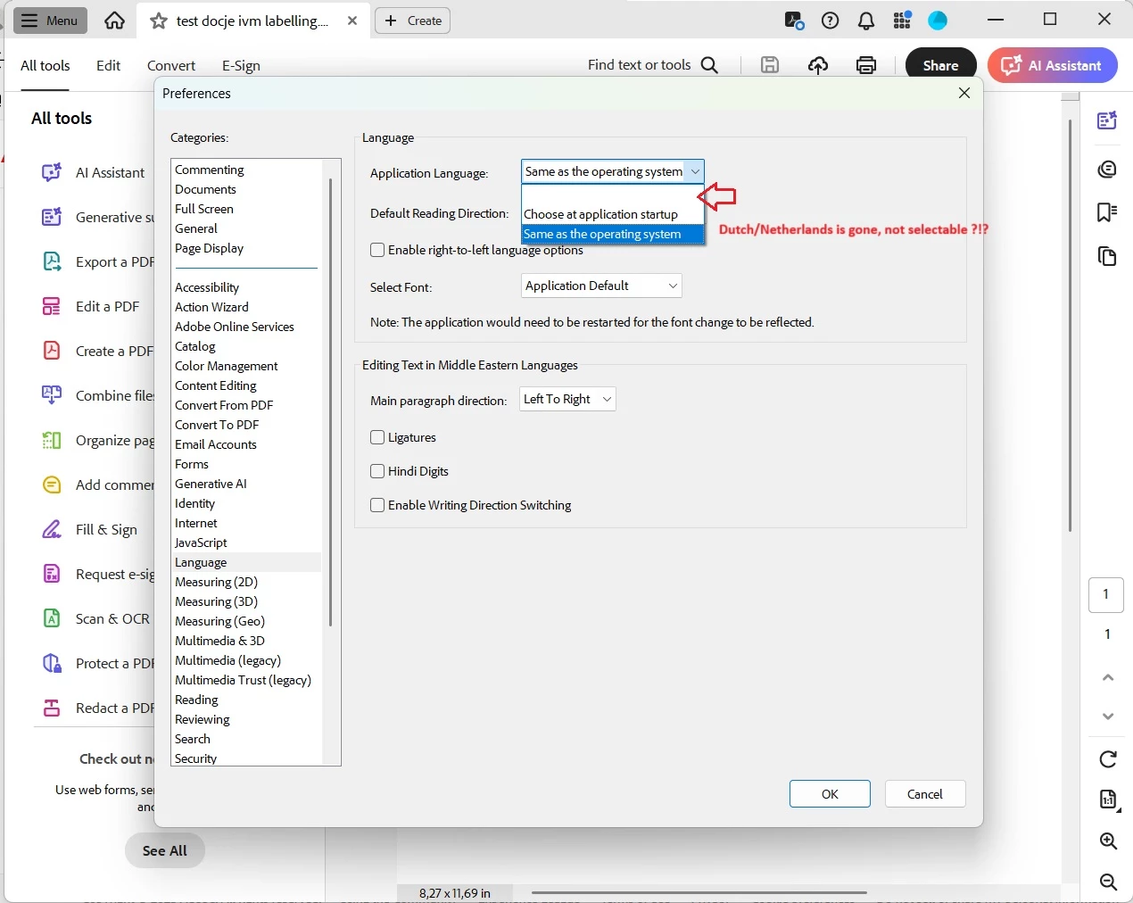The width and height of the screenshot is (1133, 903).
Task: Open the Export a PDF tool
Action: tap(97, 261)
